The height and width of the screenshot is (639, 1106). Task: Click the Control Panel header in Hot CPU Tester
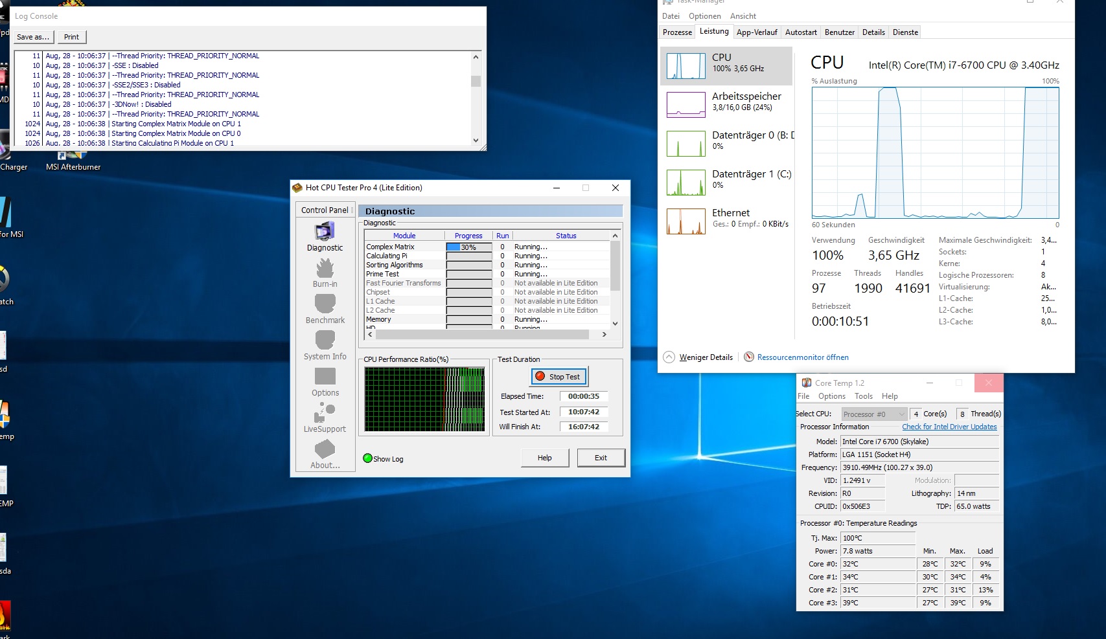coord(325,210)
